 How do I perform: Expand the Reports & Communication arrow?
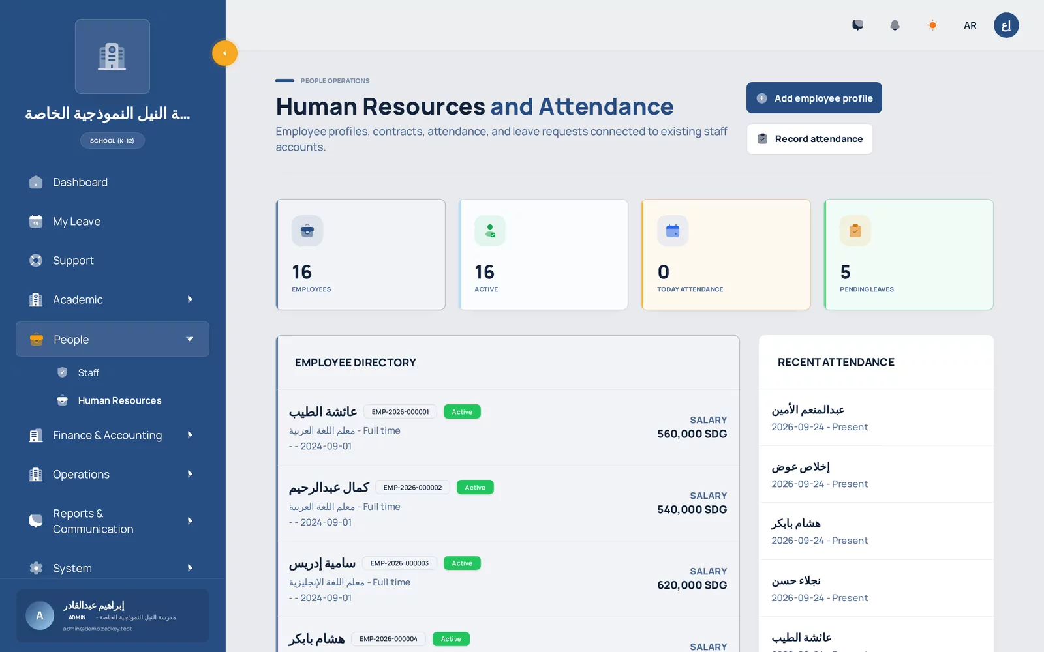pos(190,521)
